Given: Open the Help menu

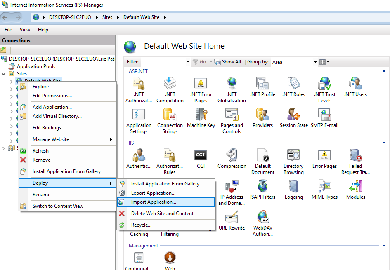Looking at the screenshot, I should pos(43,30).
